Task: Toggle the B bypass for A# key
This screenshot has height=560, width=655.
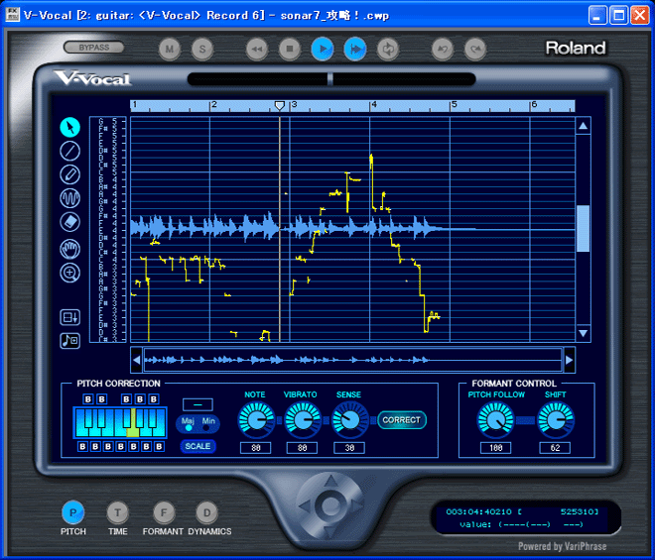Action: [x=153, y=399]
